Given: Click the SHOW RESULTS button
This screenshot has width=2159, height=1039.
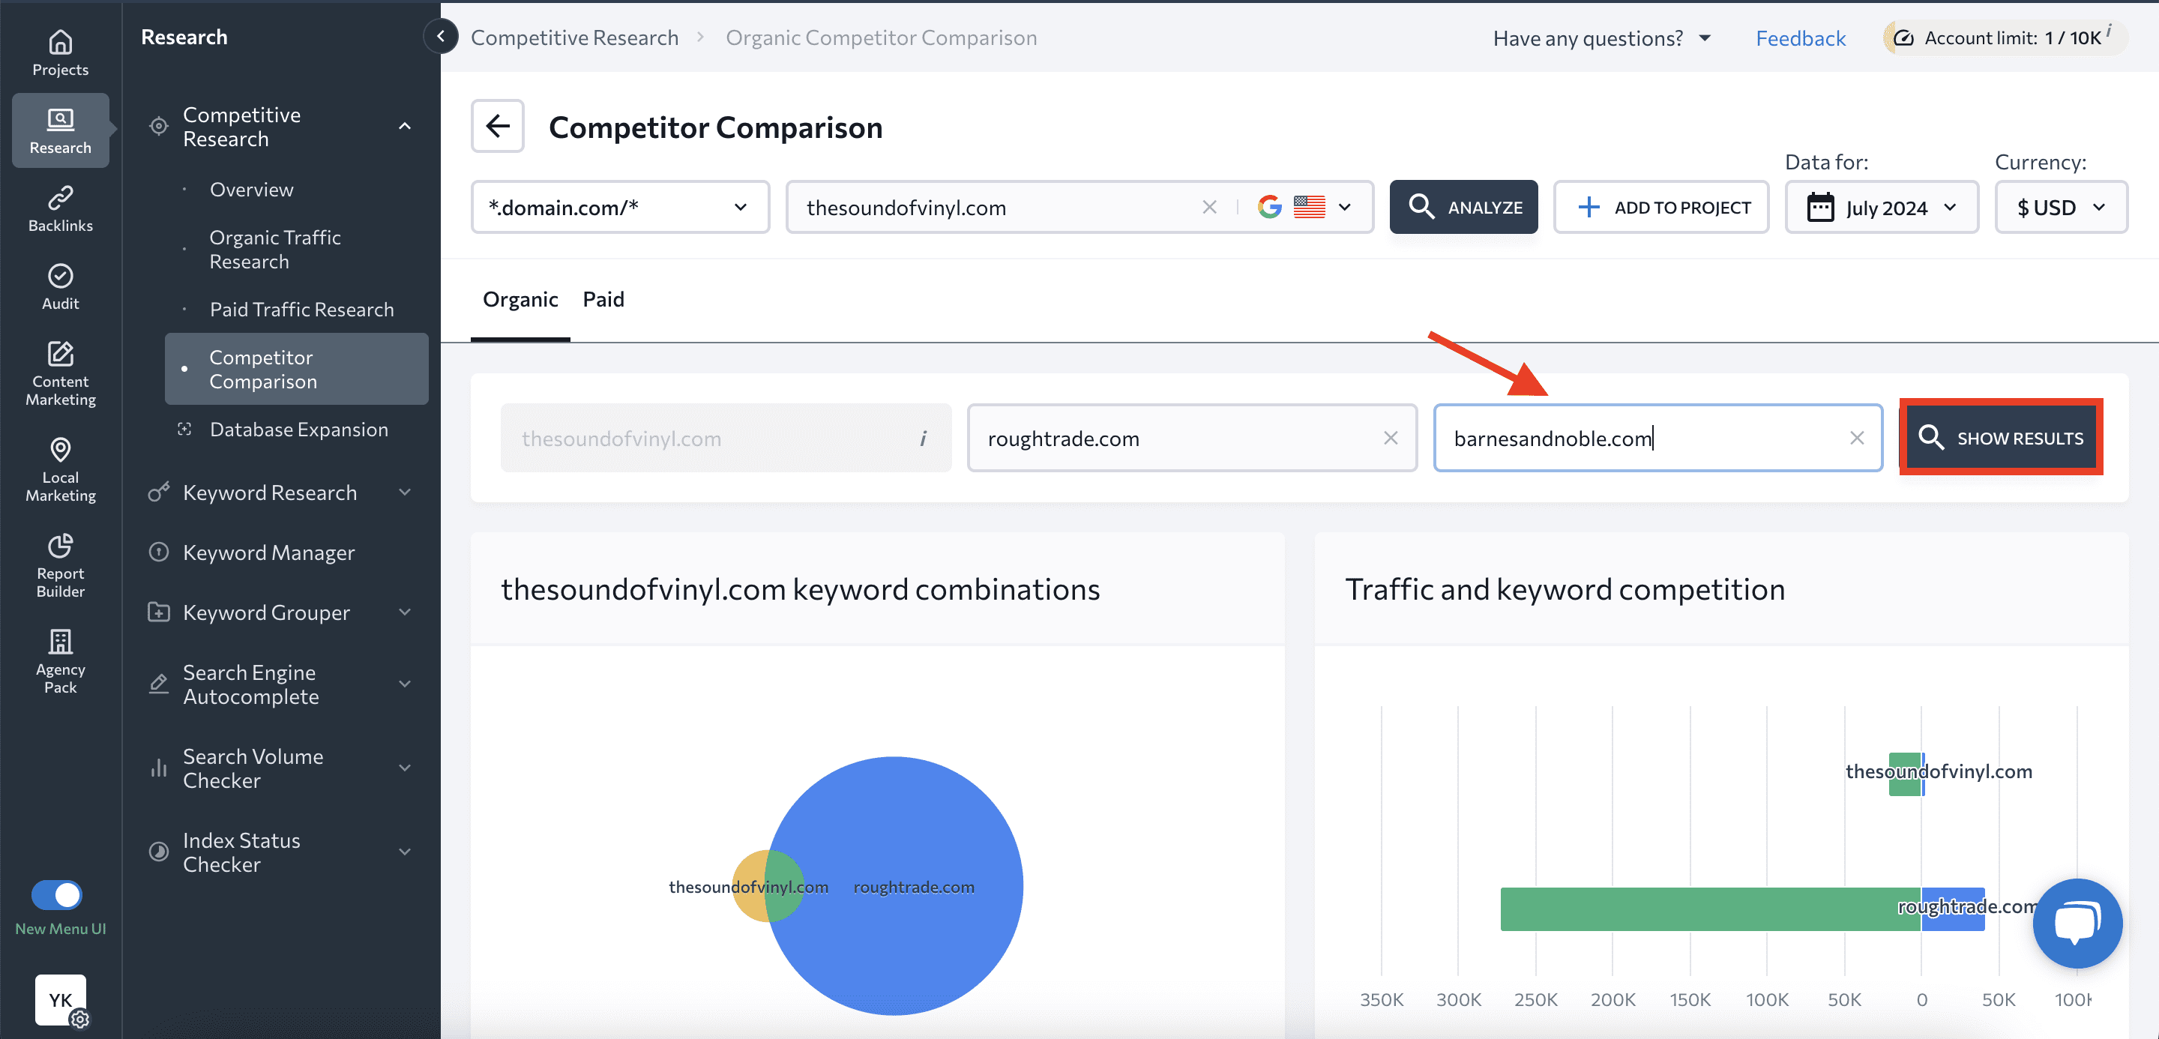Looking at the screenshot, I should point(2002,436).
